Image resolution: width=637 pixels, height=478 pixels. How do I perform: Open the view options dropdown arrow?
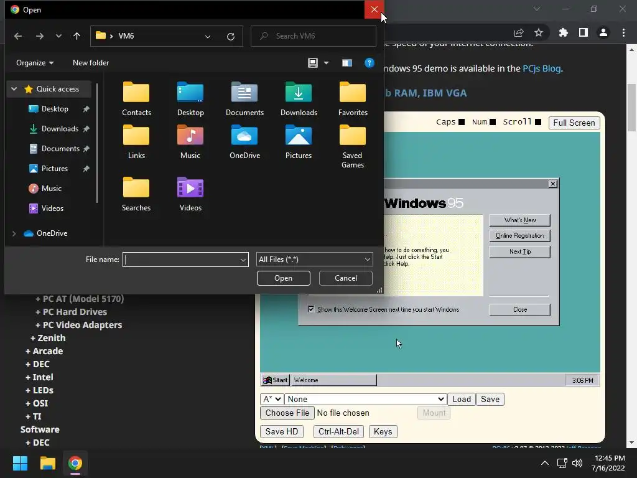click(x=326, y=63)
